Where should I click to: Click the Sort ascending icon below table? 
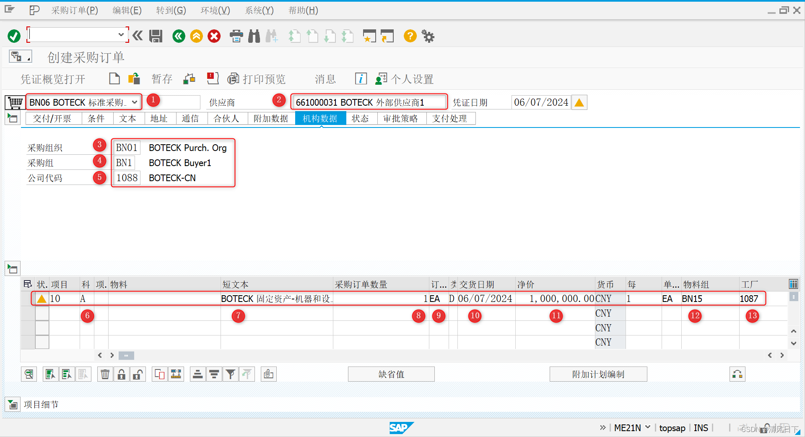point(197,374)
